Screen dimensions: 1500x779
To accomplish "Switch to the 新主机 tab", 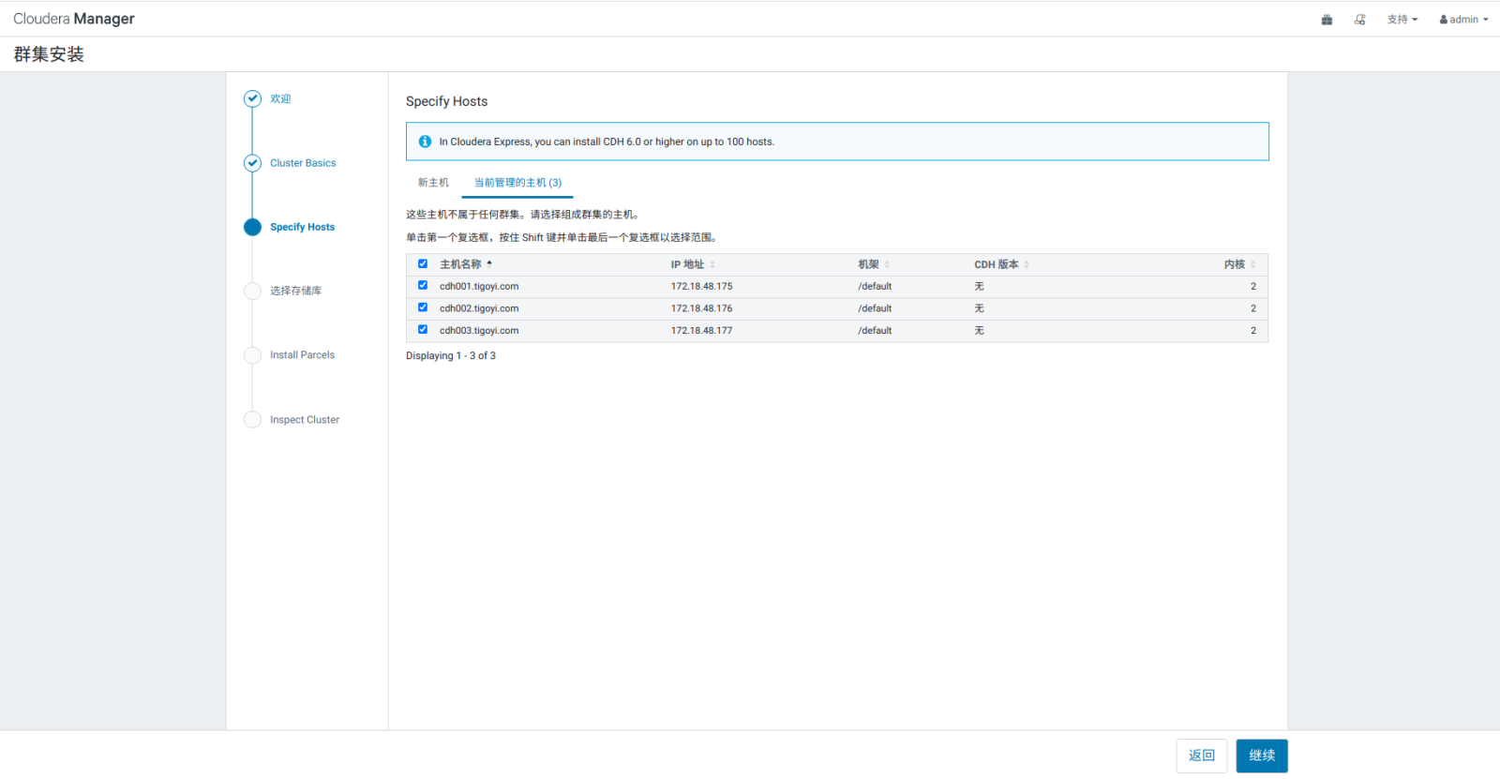I will tap(433, 183).
